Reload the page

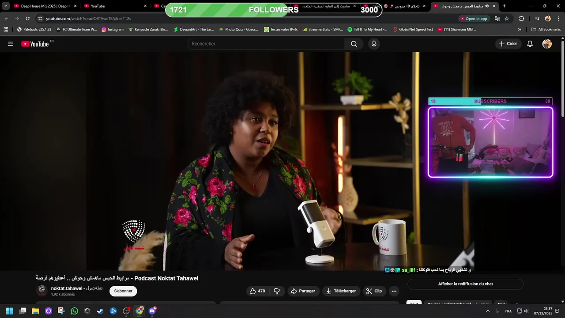click(27, 19)
